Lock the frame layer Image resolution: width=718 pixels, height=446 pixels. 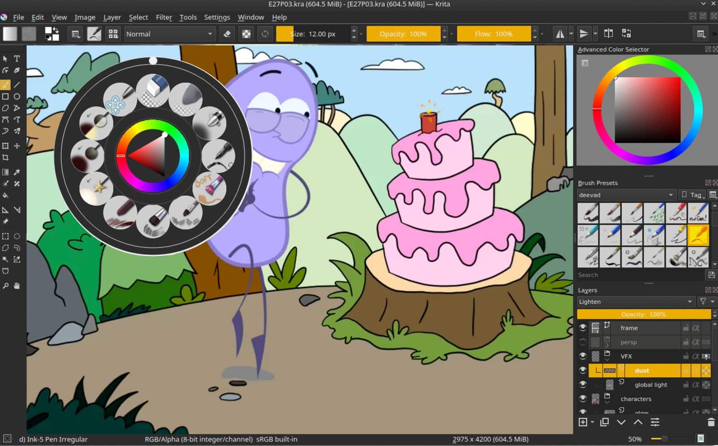(686, 328)
